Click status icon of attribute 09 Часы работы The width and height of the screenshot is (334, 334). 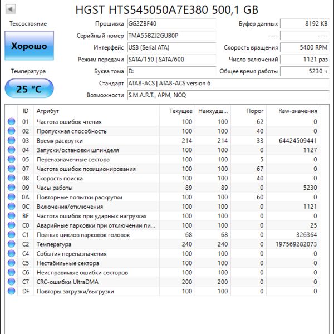(x=11, y=188)
